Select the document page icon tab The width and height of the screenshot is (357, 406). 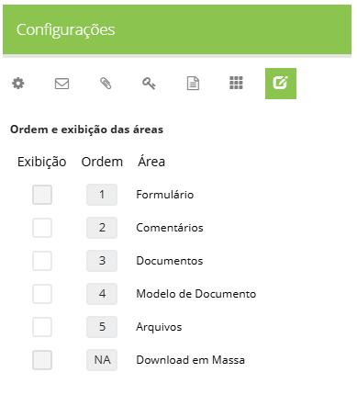point(193,84)
